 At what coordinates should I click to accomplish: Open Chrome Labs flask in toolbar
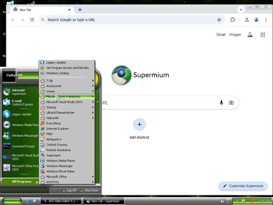tap(247, 20)
